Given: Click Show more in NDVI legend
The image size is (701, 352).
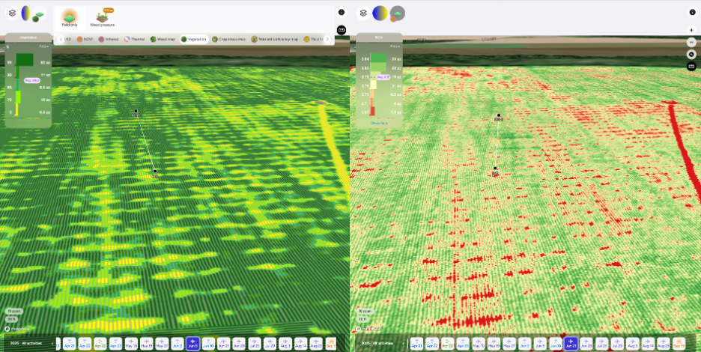Looking at the screenshot, I should (379, 123).
